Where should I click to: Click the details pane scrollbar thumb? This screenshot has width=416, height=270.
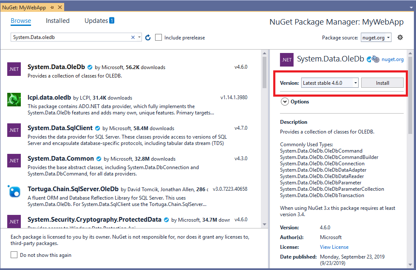(x=410, y=95)
